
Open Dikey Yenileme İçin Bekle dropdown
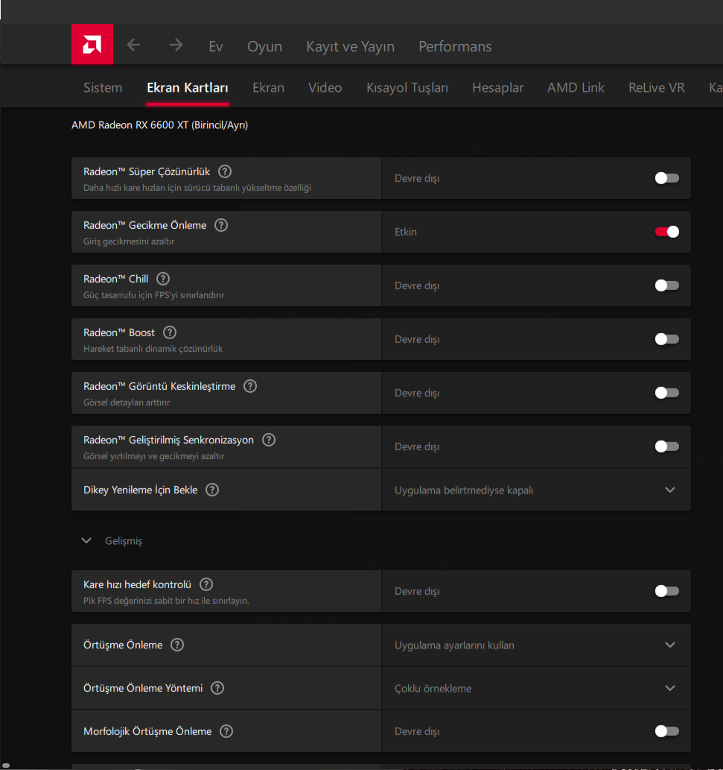(536, 490)
